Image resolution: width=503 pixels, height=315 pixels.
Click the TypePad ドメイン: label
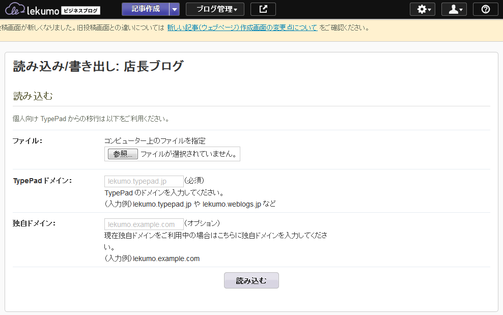point(42,181)
